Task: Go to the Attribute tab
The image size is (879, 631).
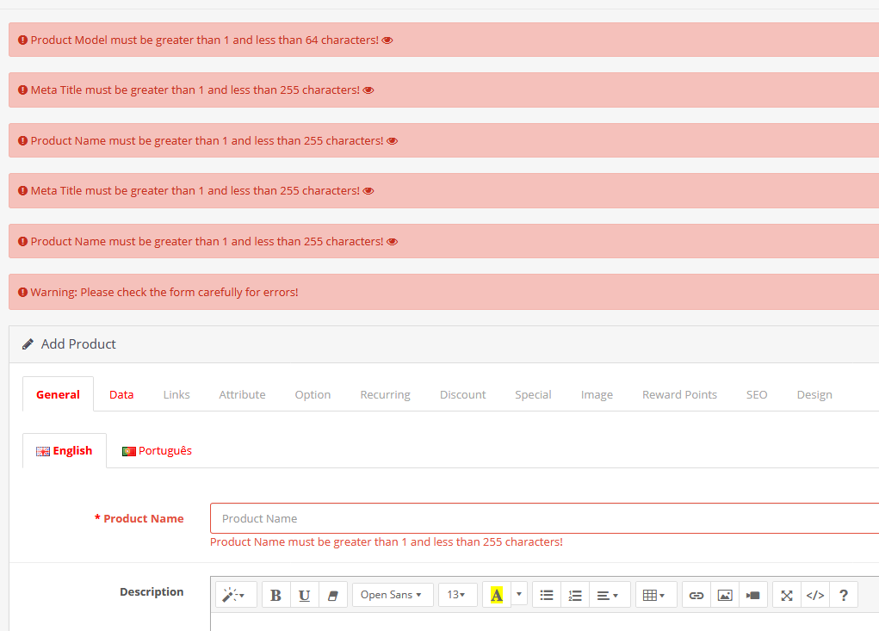Action: (x=242, y=394)
